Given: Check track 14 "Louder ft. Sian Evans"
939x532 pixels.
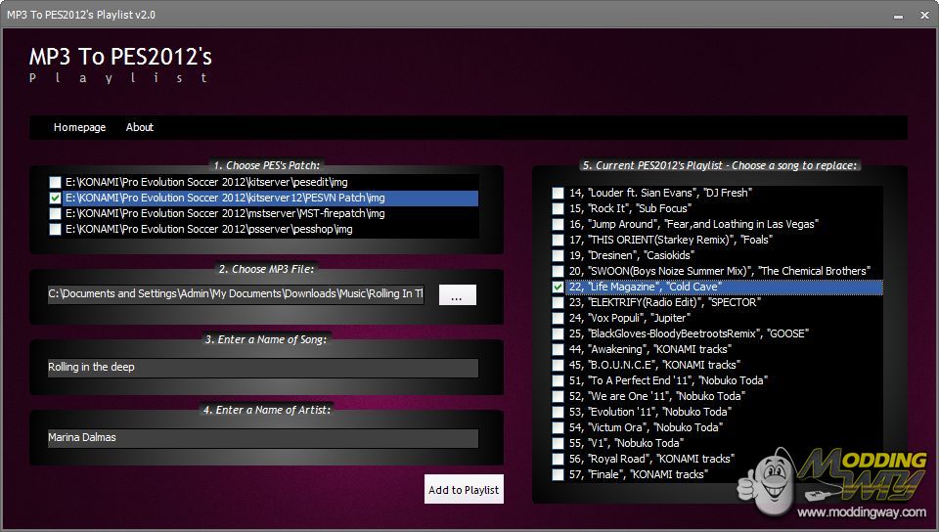Looking at the screenshot, I should click(x=558, y=194).
